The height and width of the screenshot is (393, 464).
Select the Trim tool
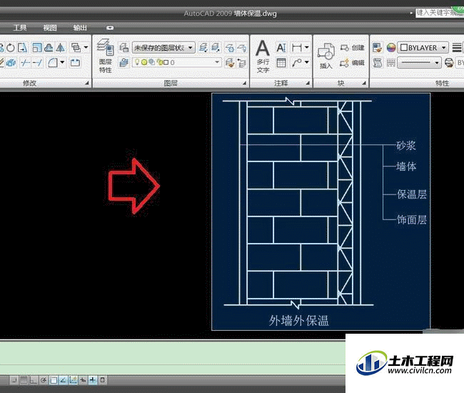(x=25, y=62)
